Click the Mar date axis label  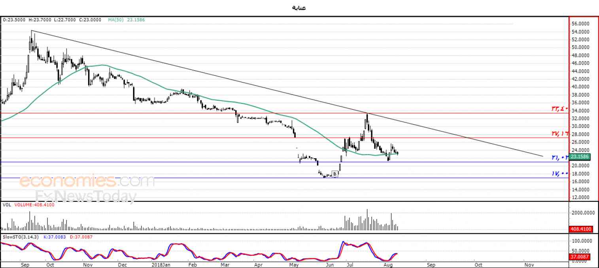tap(225, 264)
